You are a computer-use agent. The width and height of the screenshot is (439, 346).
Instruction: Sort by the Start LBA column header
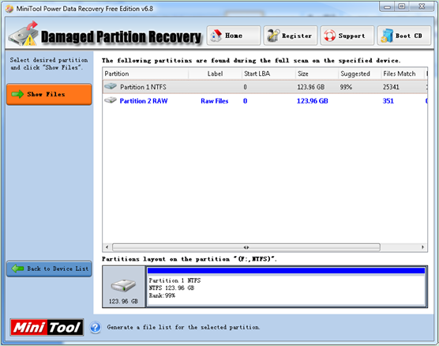click(268, 73)
